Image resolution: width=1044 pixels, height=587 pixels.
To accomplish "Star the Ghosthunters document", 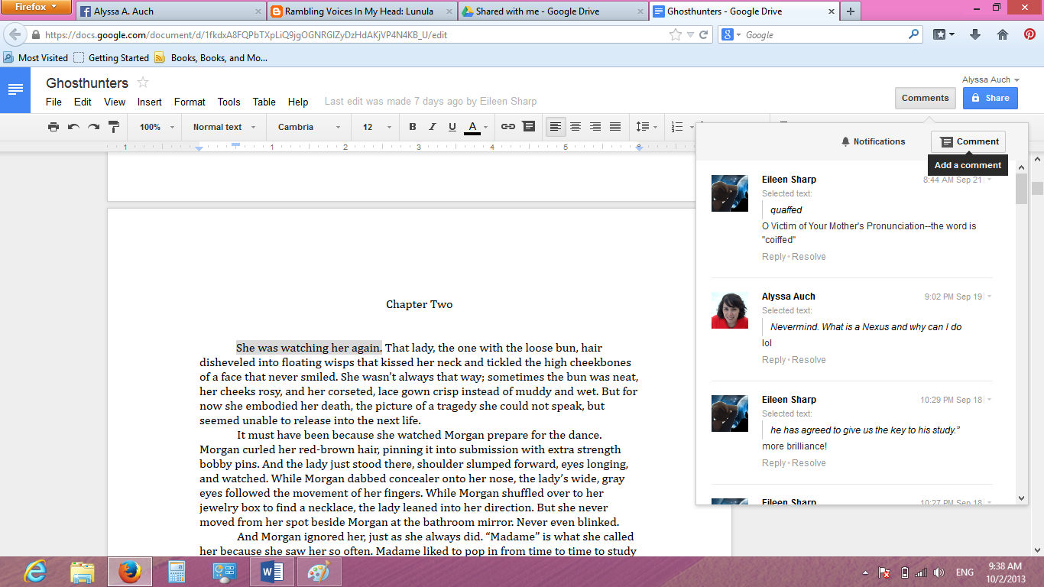I will 143,83.
